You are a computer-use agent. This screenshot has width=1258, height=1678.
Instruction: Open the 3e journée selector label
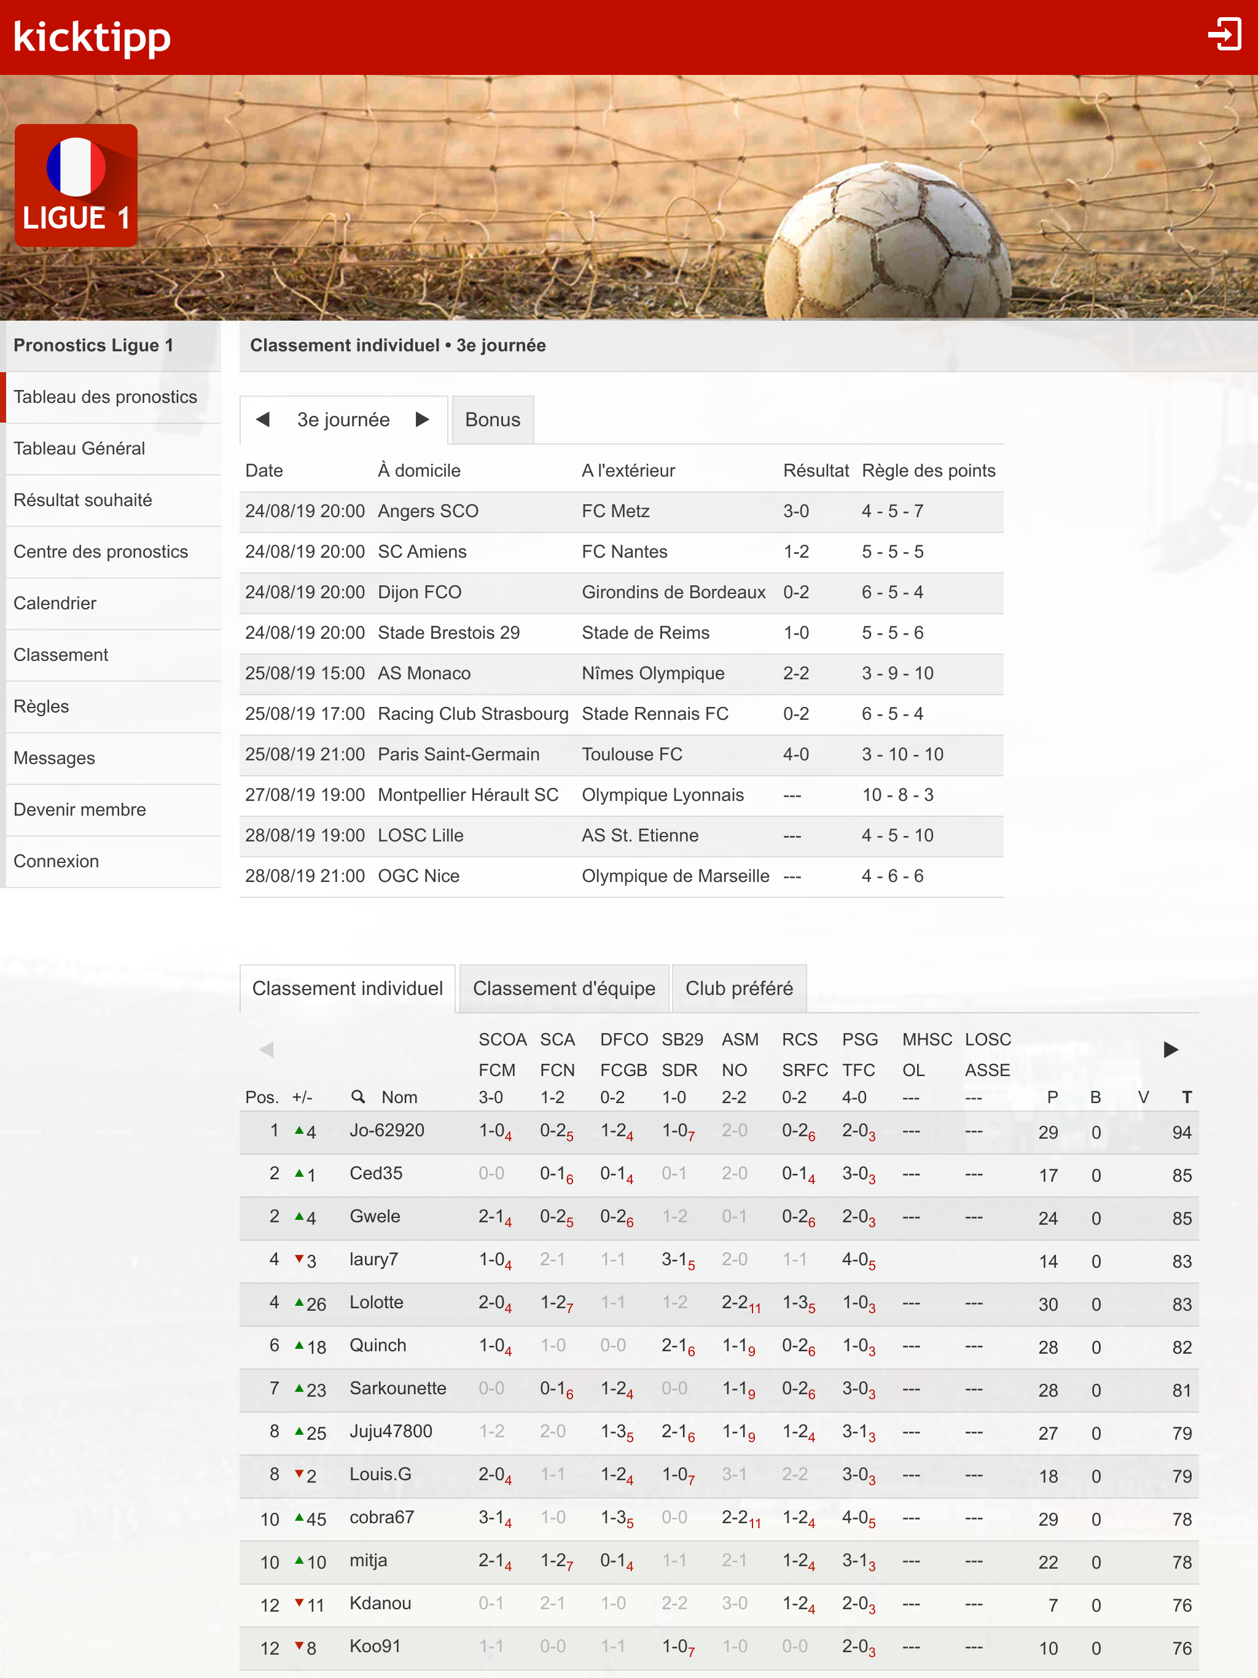point(343,419)
